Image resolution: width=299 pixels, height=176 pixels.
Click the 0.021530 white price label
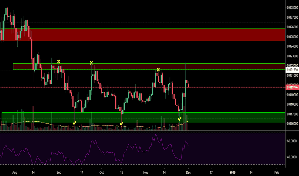pyautogui.click(x=292, y=70)
